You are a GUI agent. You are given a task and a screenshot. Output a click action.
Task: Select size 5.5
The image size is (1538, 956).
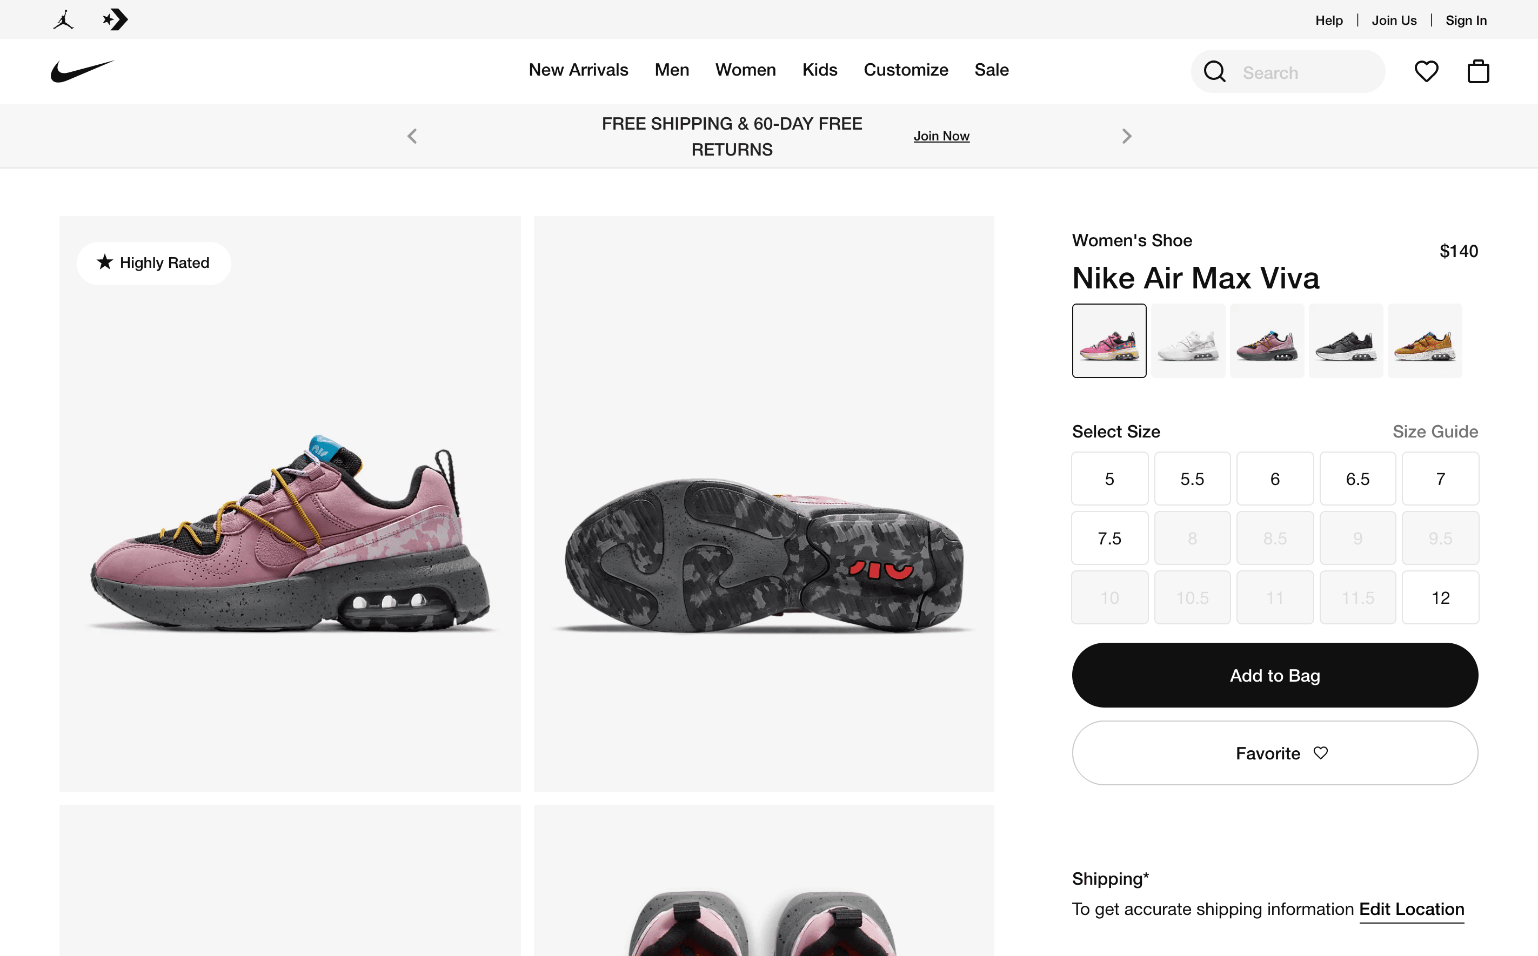click(x=1192, y=479)
